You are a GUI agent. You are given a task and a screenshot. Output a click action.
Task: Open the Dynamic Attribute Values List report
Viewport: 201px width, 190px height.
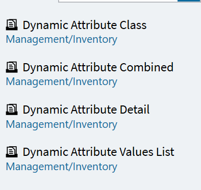98,152
